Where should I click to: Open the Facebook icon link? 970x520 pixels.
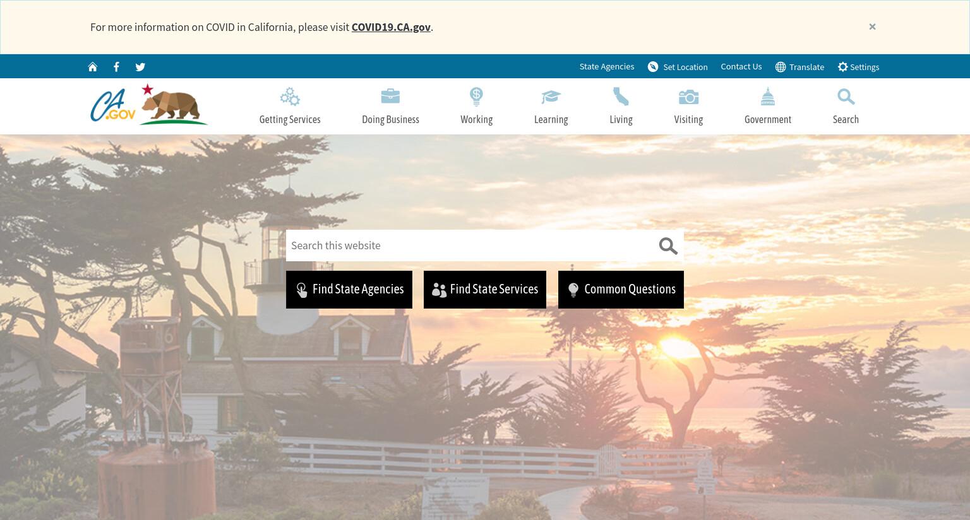[116, 67]
